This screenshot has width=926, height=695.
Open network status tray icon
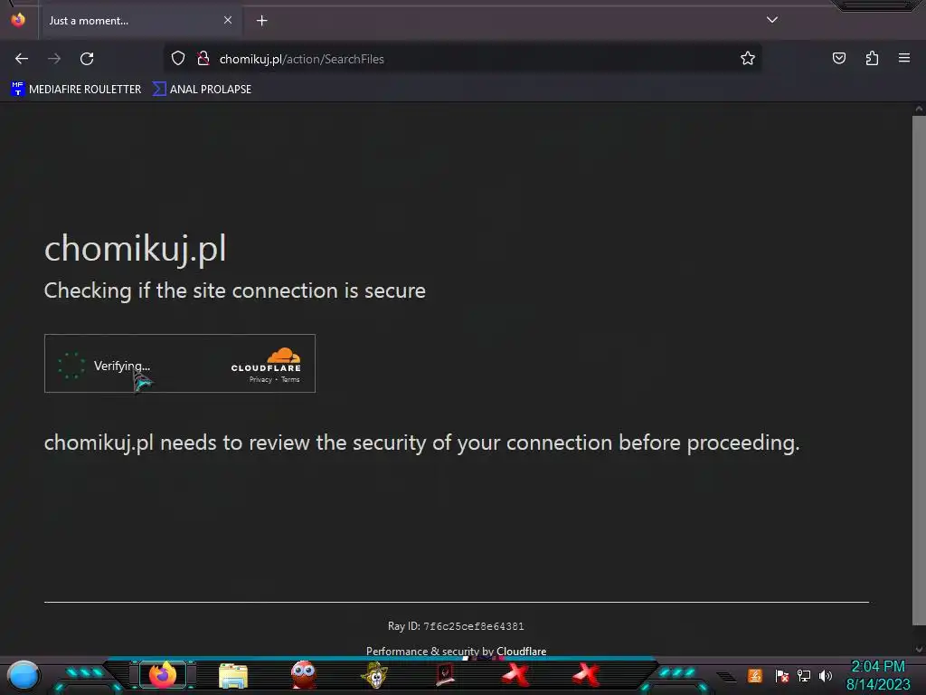point(804,675)
